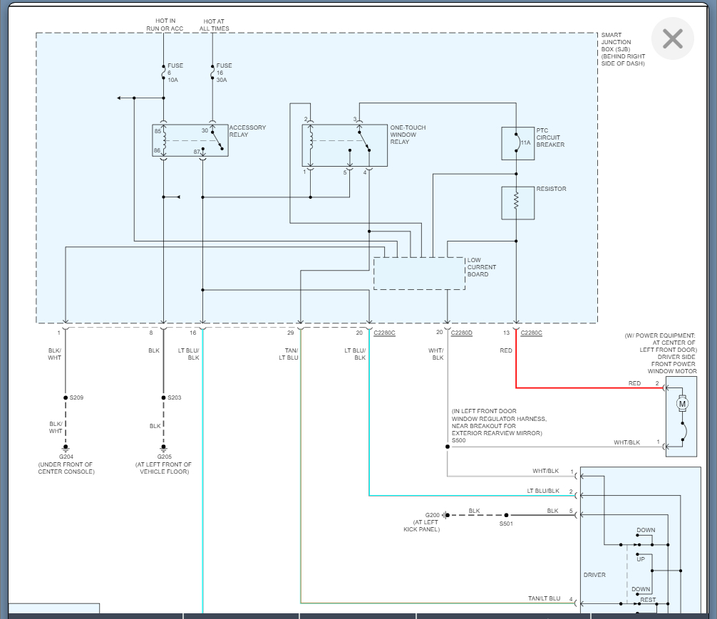Image resolution: width=717 pixels, height=619 pixels.
Task: Click the Accessory Relay box
Action: [x=190, y=140]
